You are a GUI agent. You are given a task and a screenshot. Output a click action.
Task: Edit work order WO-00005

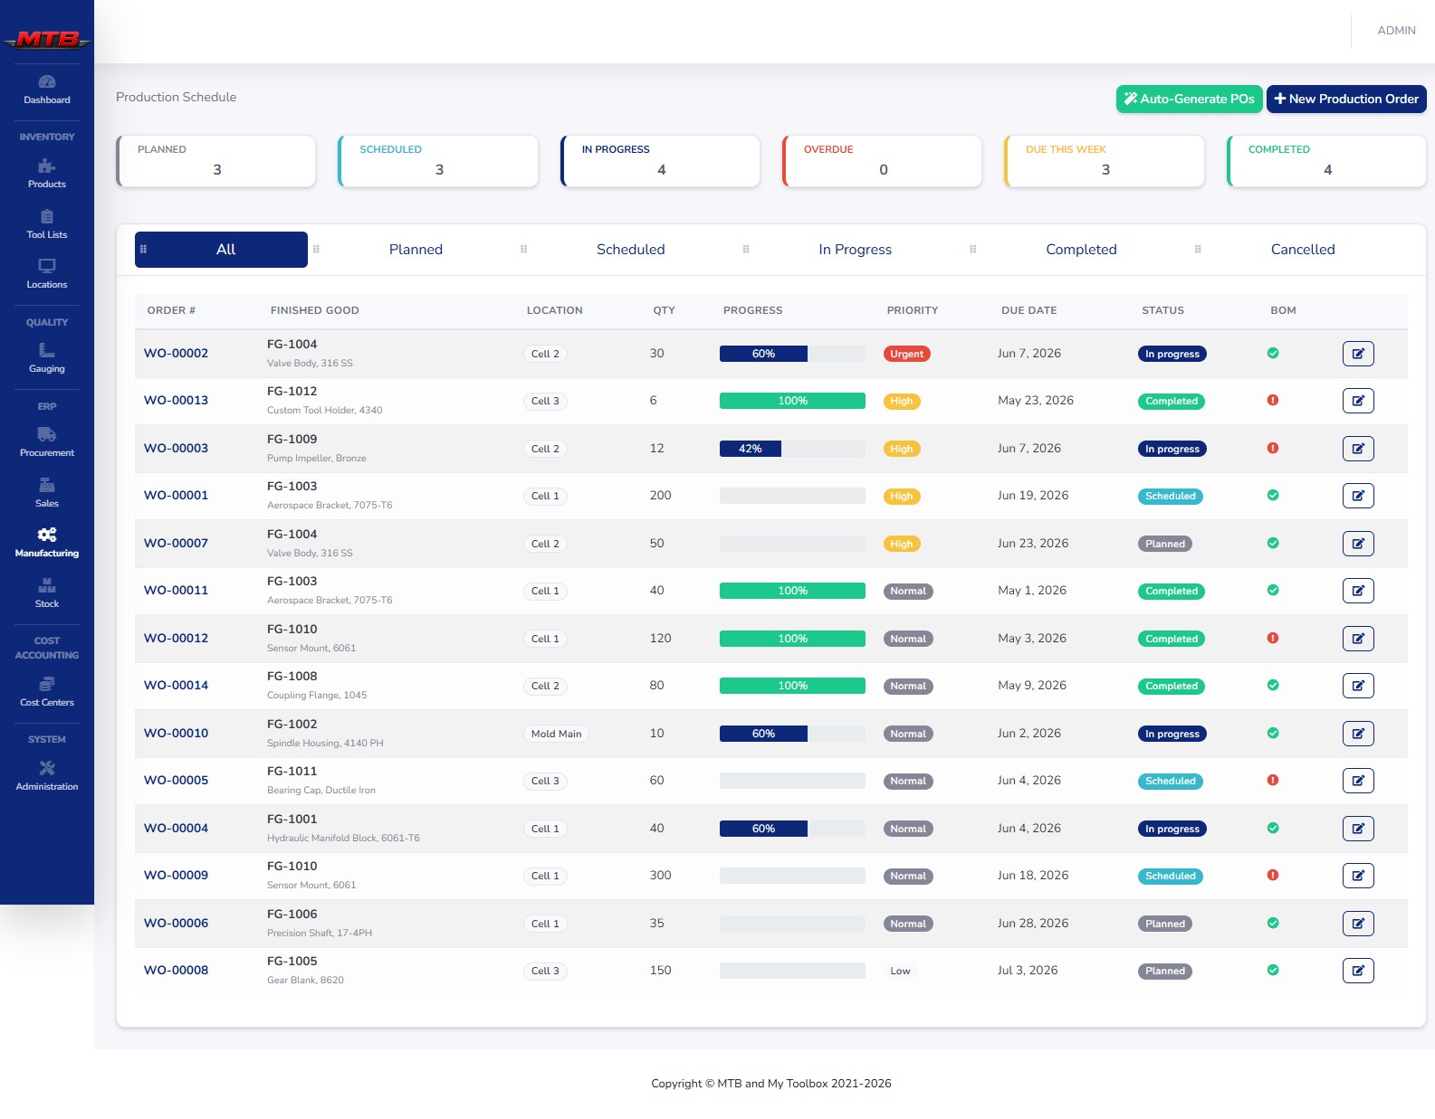1358,781
